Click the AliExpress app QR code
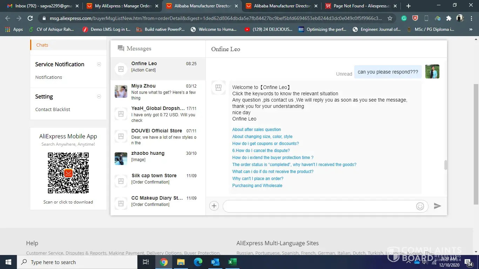 coord(68,173)
